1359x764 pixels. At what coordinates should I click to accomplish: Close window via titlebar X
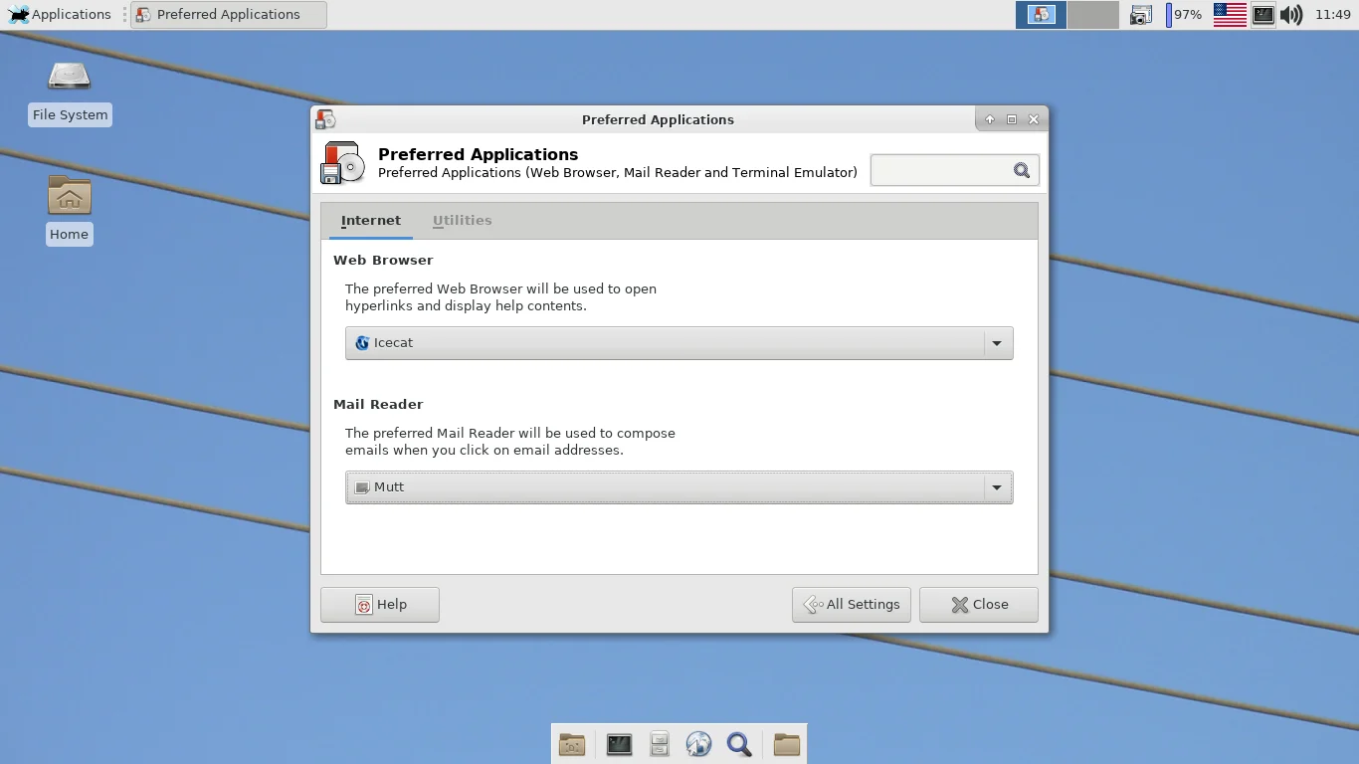point(1034,119)
